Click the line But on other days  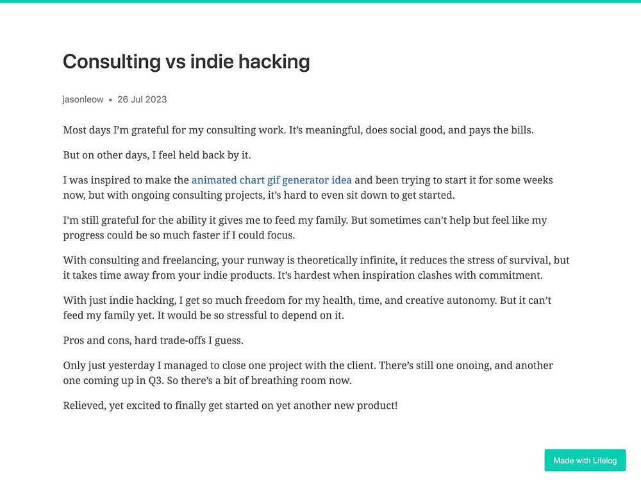pyautogui.click(x=157, y=155)
